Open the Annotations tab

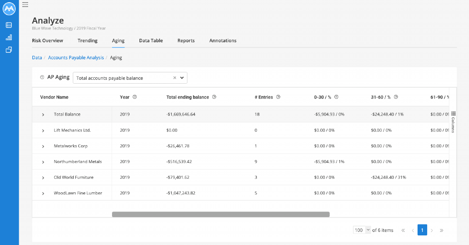tap(223, 41)
